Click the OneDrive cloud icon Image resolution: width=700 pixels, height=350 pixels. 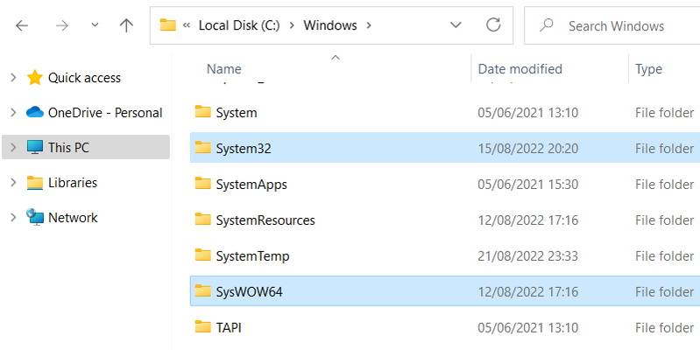(35, 113)
